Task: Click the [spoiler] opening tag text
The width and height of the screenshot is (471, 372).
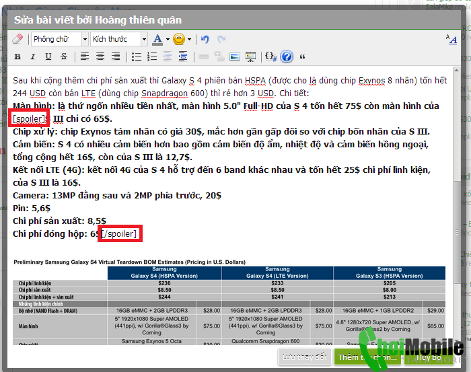Action: pos(30,119)
